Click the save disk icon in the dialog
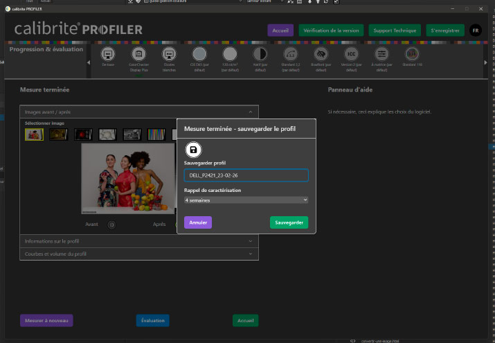 pyautogui.click(x=193, y=150)
